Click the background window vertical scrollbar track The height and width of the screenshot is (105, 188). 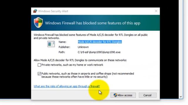pyautogui.click(x=181, y=48)
